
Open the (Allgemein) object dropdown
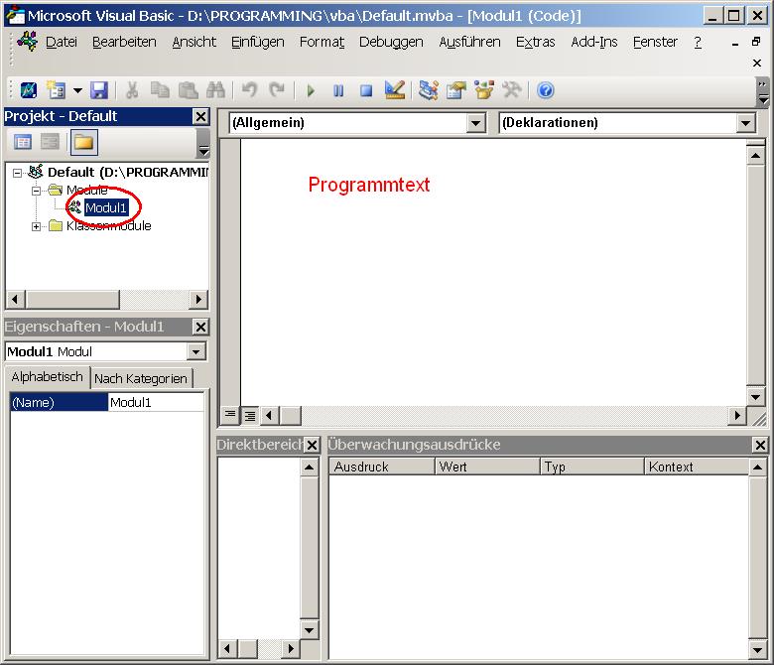pyautogui.click(x=476, y=123)
